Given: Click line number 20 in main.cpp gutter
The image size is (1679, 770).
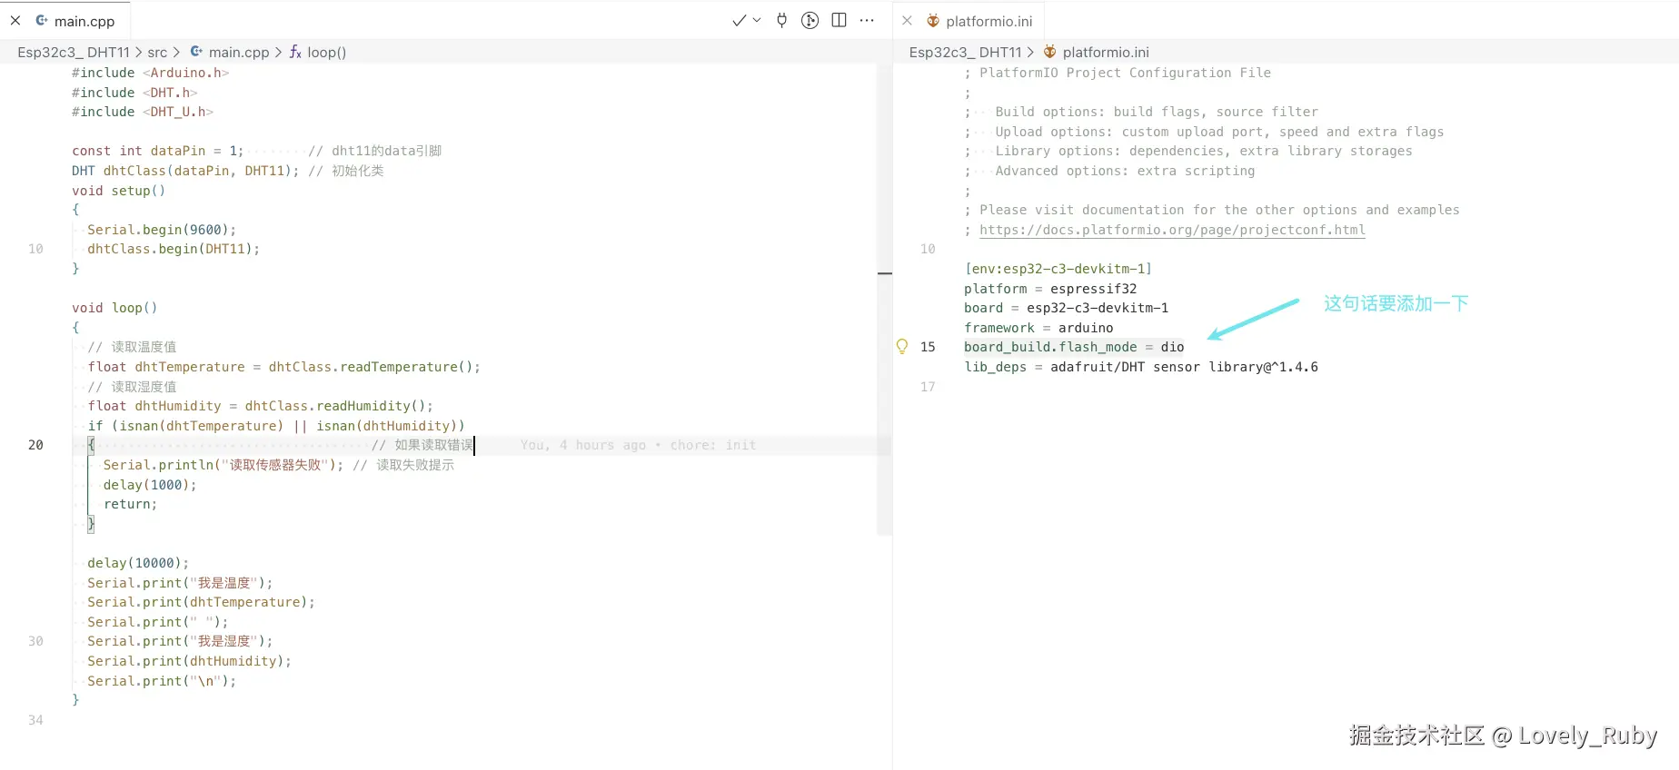Looking at the screenshot, I should click(35, 445).
